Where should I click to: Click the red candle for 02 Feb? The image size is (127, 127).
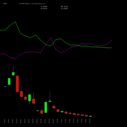(34, 101)
